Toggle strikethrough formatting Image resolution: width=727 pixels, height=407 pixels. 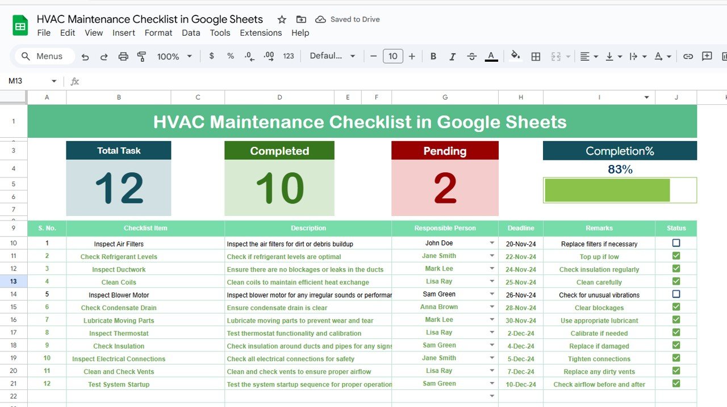click(472, 56)
